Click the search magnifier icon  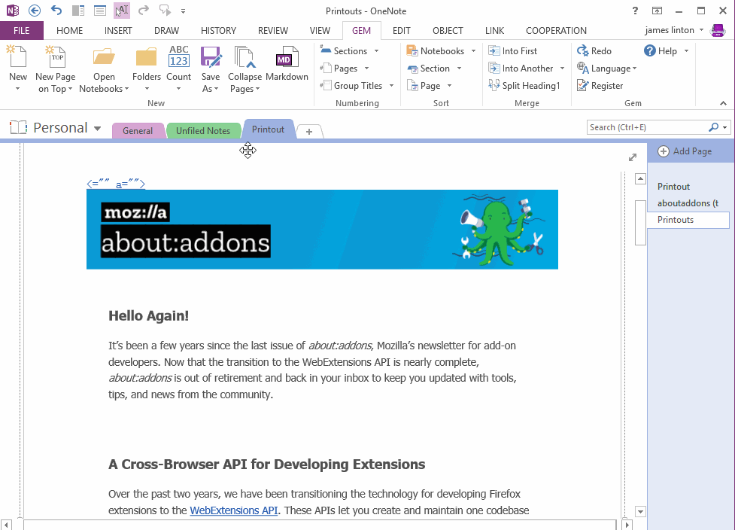[713, 127]
